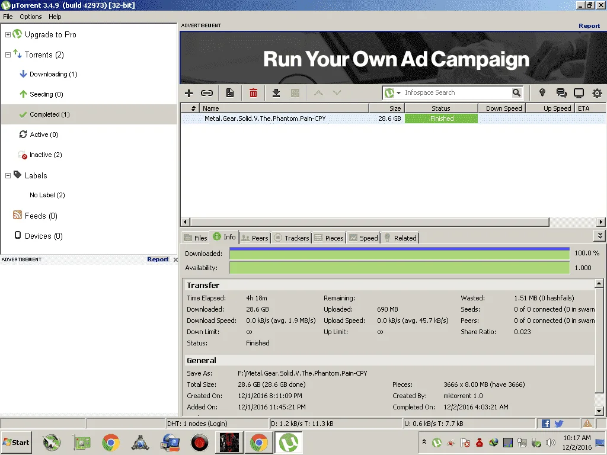Collapse the Torrents tree node
The width and height of the screenshot is (607, 455).
(x=8, y=55)
